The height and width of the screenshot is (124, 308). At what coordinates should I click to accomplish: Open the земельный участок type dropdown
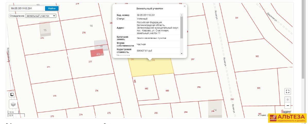click(41, 16)
